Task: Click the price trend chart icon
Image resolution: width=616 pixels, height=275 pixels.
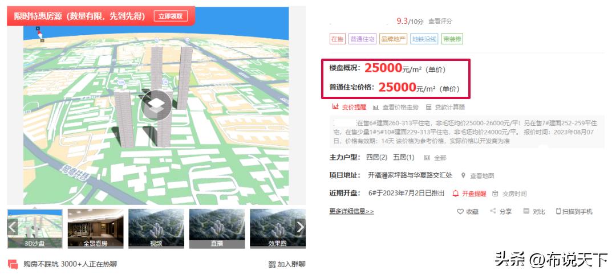Action: point(376,107)
